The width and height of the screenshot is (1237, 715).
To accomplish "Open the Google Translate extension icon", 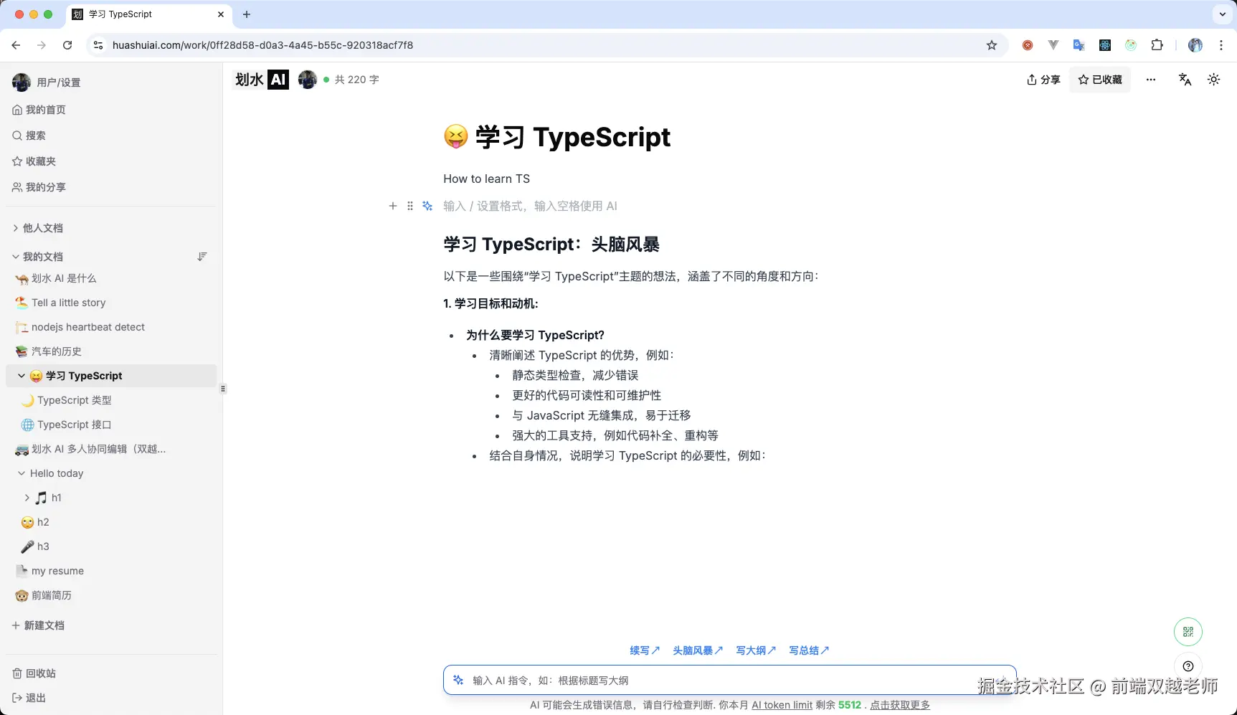I will (x=1079, y=45).
